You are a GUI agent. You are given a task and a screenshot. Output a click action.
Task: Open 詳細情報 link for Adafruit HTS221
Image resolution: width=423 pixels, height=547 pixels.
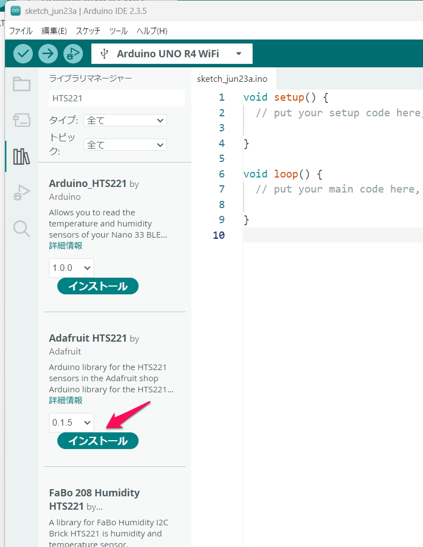(66, 400)
